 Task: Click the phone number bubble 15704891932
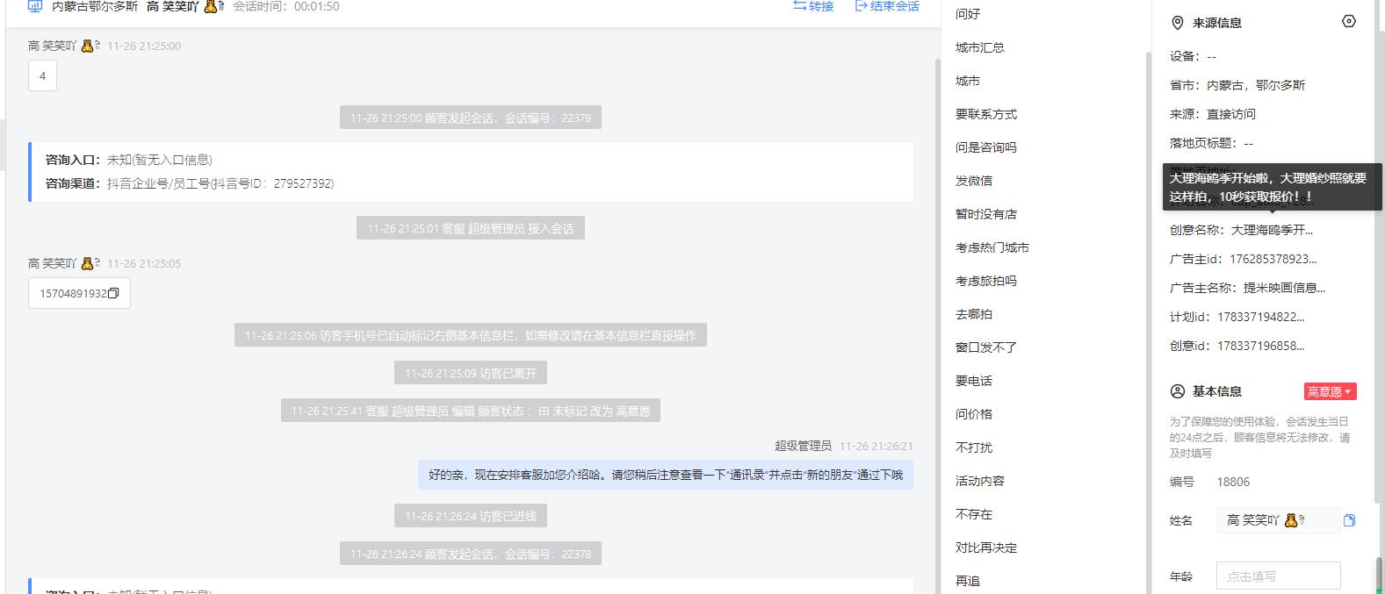point(79,293)
